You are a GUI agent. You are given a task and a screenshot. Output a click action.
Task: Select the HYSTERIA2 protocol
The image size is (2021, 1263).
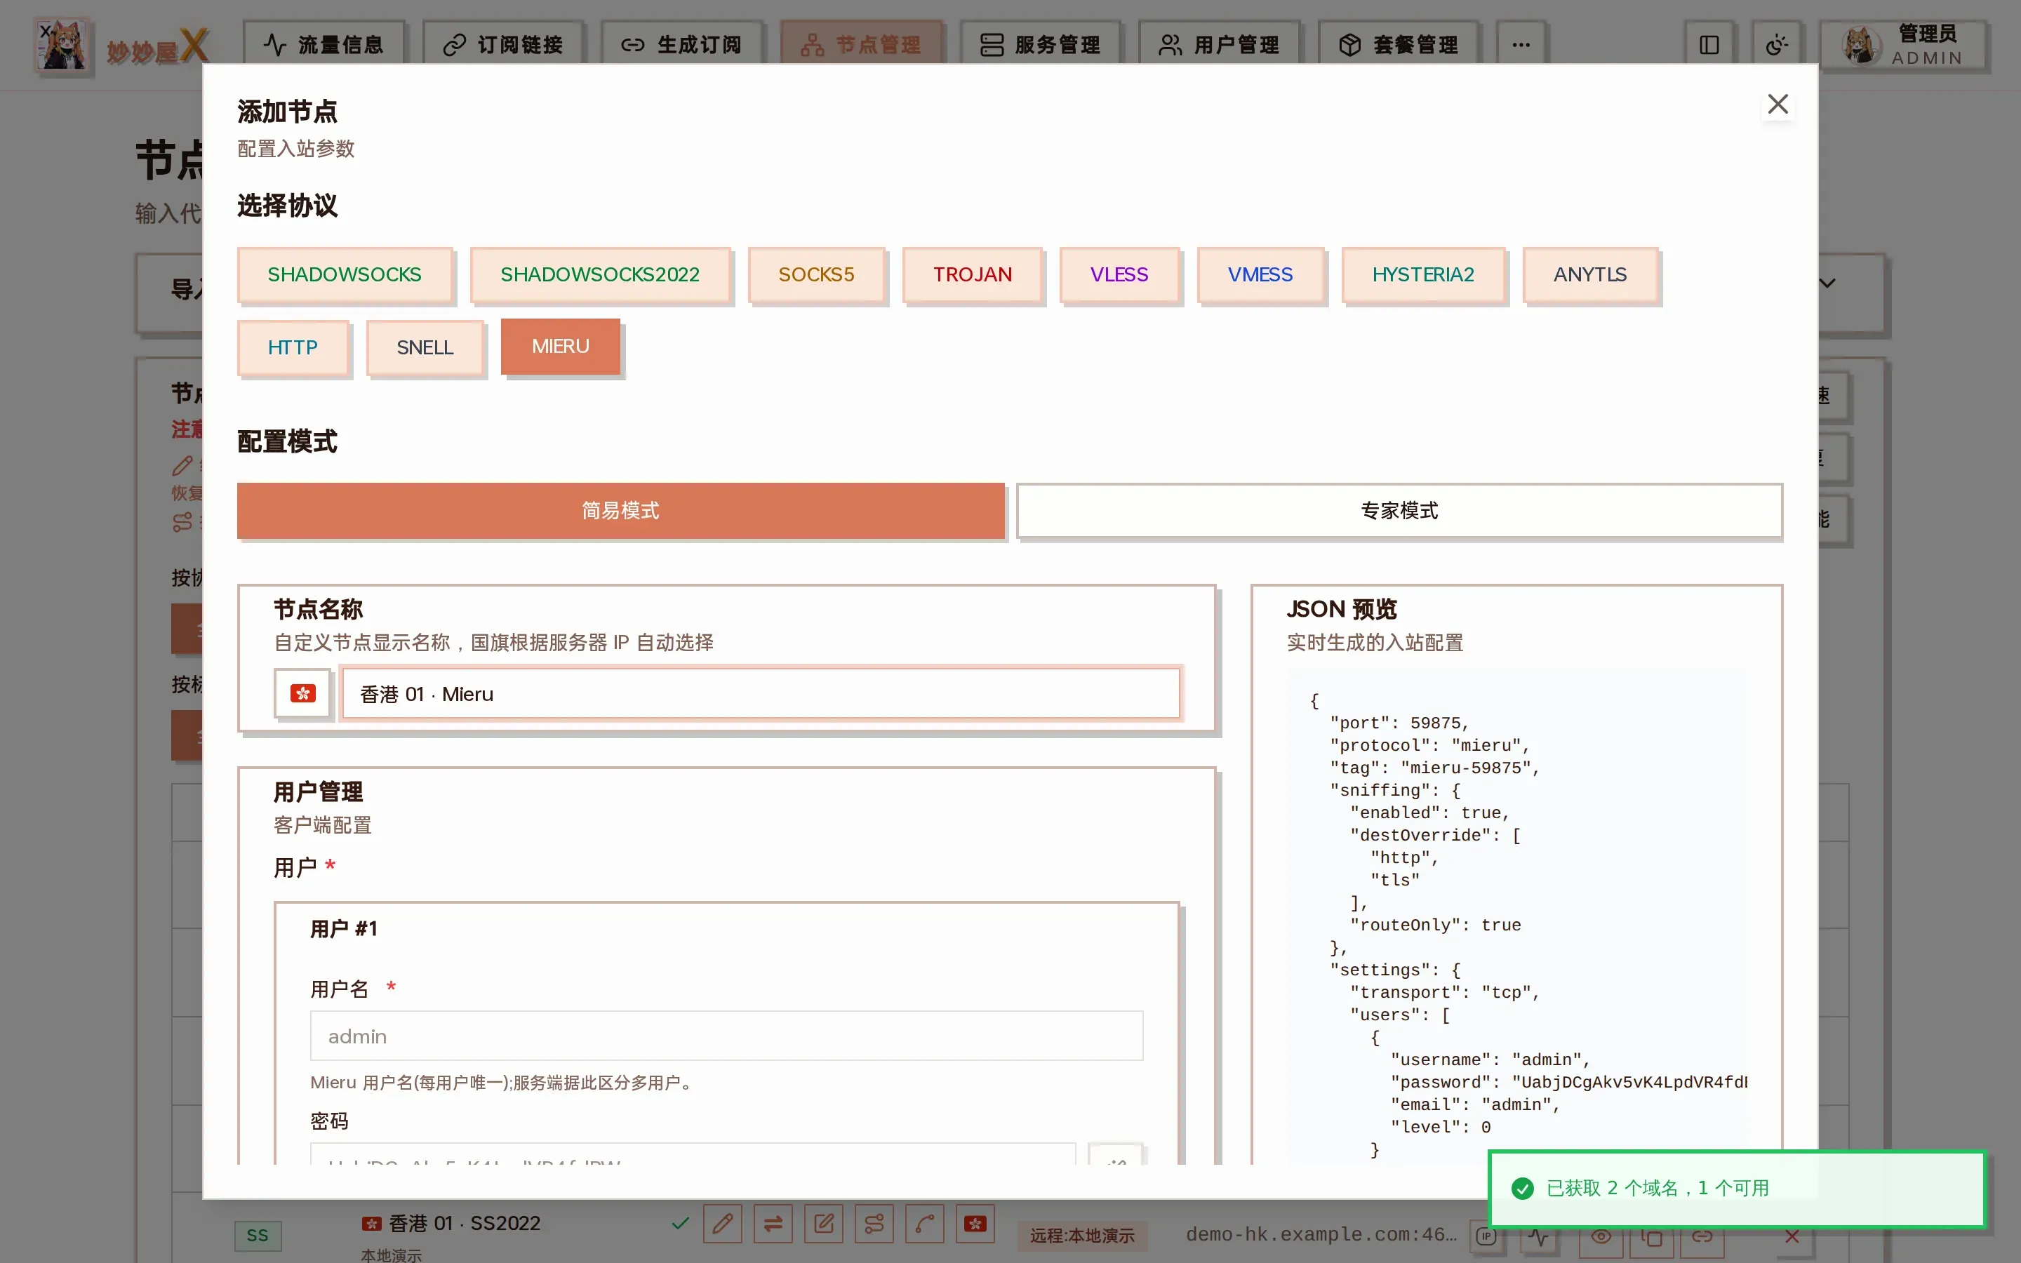(x=1422, y=275)
